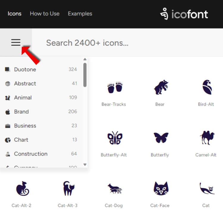Click the category list scroll-down arrow
Image resolution: width=223 pixels, height=214 pixels.
pyautogui.click(x=85, y=164)
